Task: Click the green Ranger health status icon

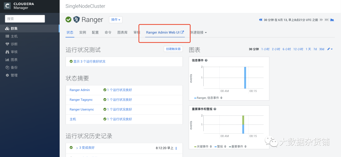Action: [x=68, y=20]
